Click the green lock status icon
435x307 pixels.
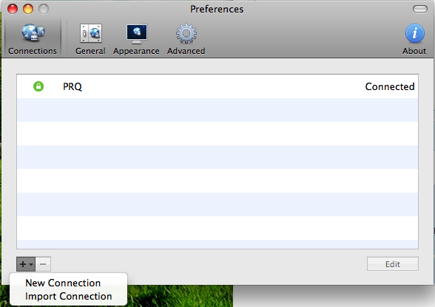[x=38, y=86]
